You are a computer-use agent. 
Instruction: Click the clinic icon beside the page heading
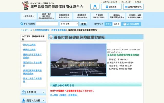click(51, 37)
